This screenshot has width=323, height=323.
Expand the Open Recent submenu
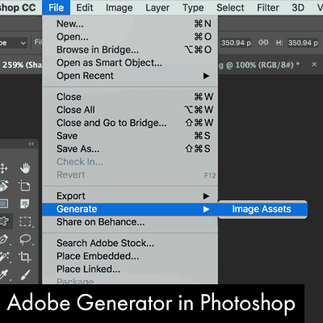click(x=130, y=76)
